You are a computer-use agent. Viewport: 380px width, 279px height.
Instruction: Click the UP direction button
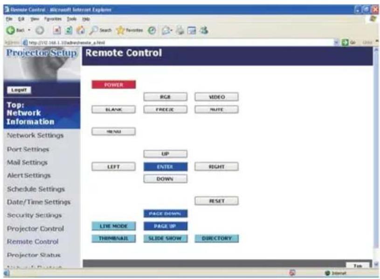(x=165, y=154)
